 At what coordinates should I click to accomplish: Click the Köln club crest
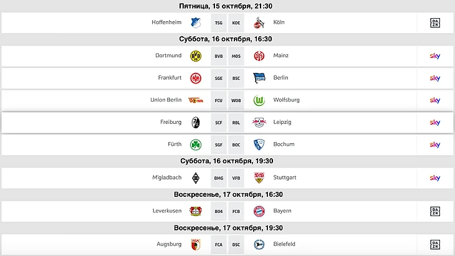click(x=259, y=23)
